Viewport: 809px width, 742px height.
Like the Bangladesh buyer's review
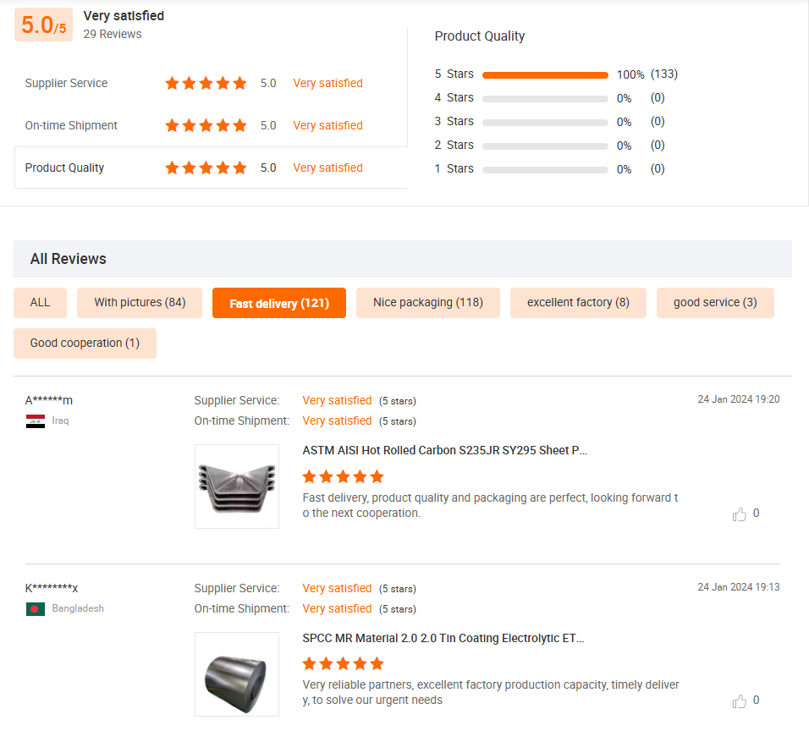740,701
